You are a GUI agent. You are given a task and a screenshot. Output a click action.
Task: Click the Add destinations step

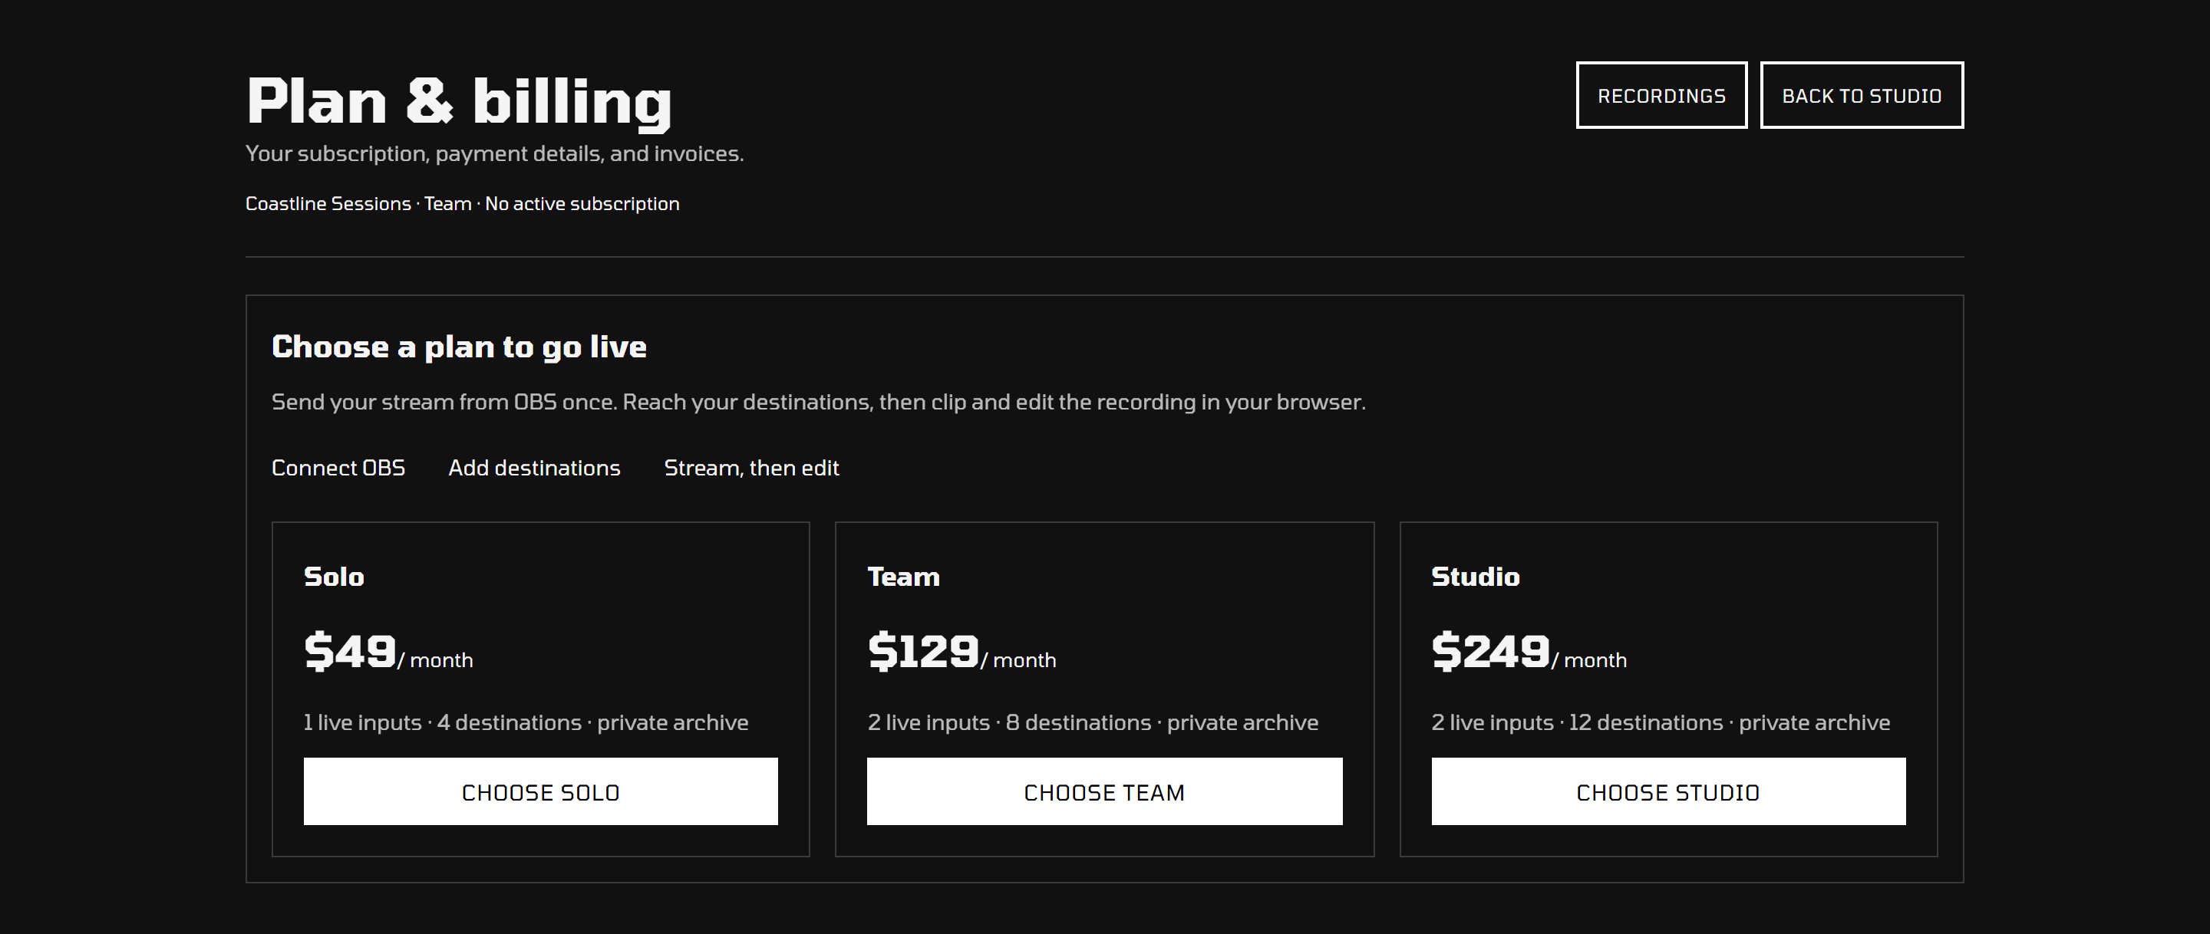pyautogui.click(x=535, y=469)
